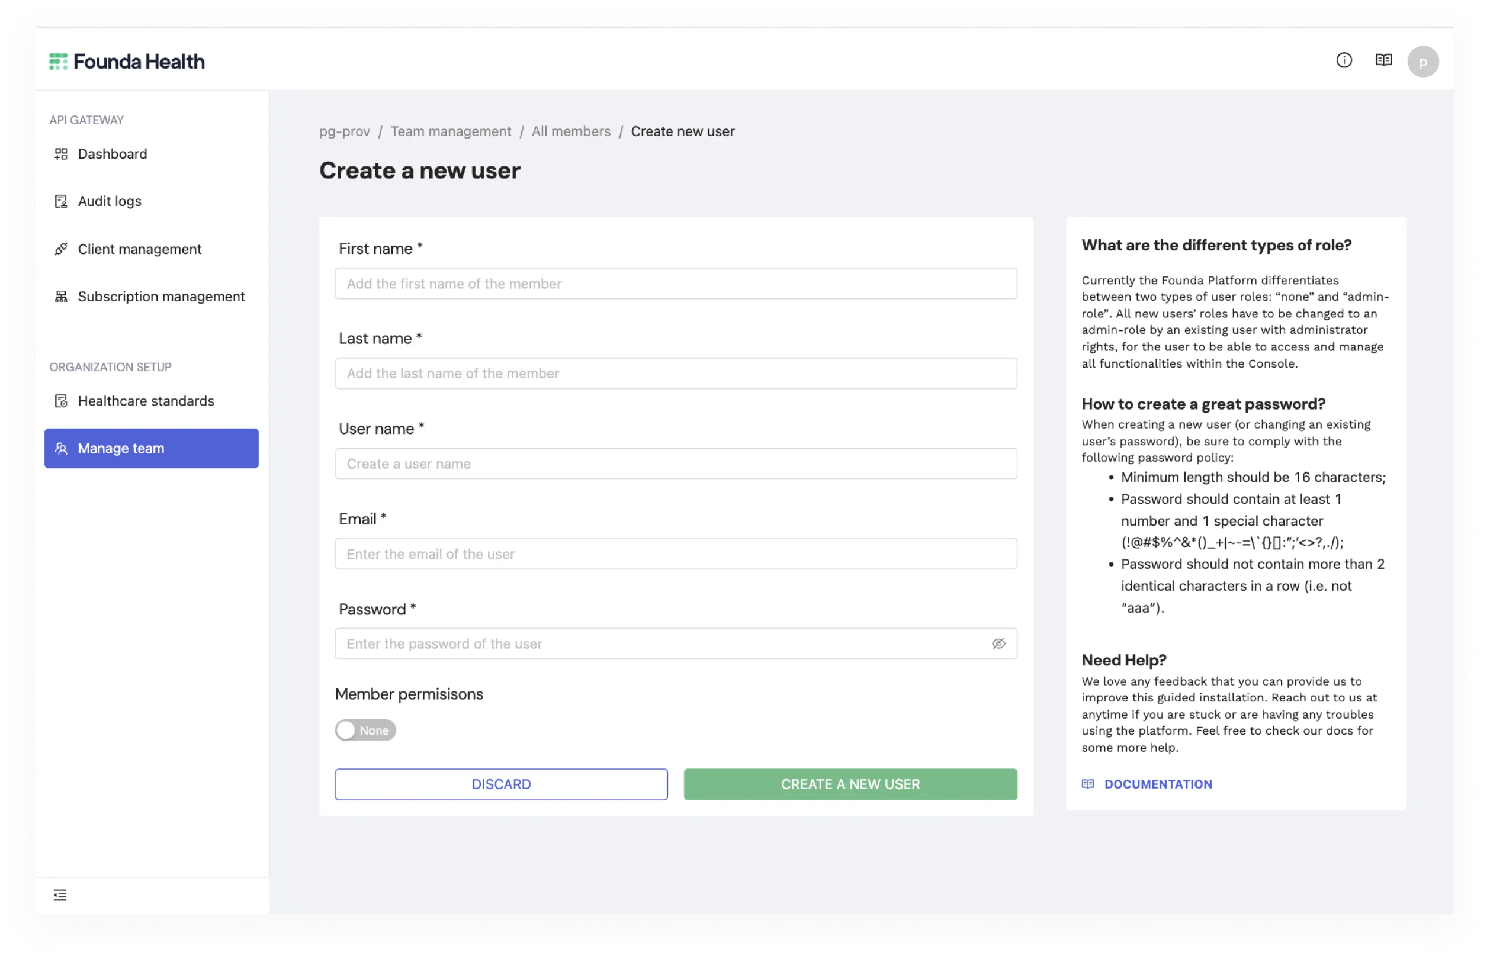Viewport: 1490px width, 959px height.
Task: Toggle the Member permissions None switch
Action: [x=365, y=730]
